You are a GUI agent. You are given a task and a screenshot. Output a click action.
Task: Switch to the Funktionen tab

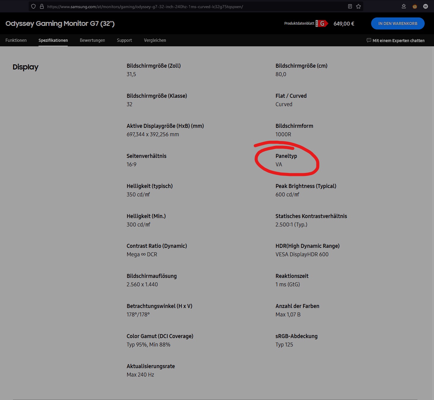pyautogui.click(x=16, y=40)
